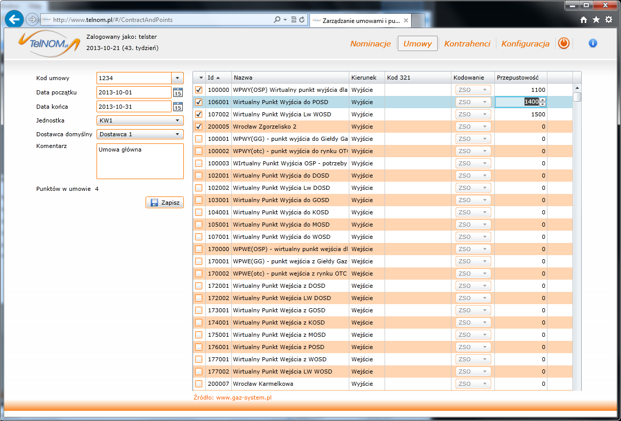The height and width of the screenshot is (421, 621).
Task: Click the favorites star icon
Action: tap(596, 20)
